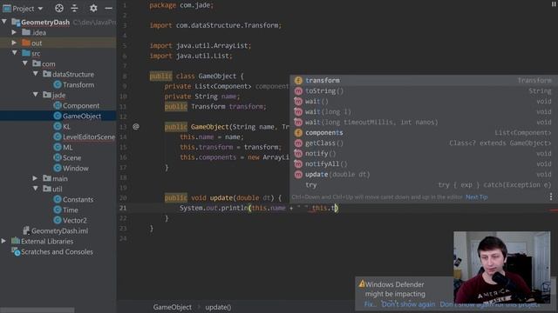Choose update(double dt) completion suggestion
The height and width of the screenshot is (313, 558).
[423, 174]
